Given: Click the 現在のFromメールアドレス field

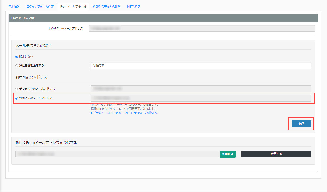Looking at the screenshot, I should (x=202, y=28).
